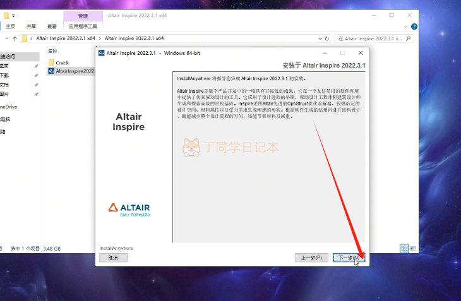Open the quick access toolbar dropdown arrow
Screen dimensions: 461x301
tap(13, 16)
